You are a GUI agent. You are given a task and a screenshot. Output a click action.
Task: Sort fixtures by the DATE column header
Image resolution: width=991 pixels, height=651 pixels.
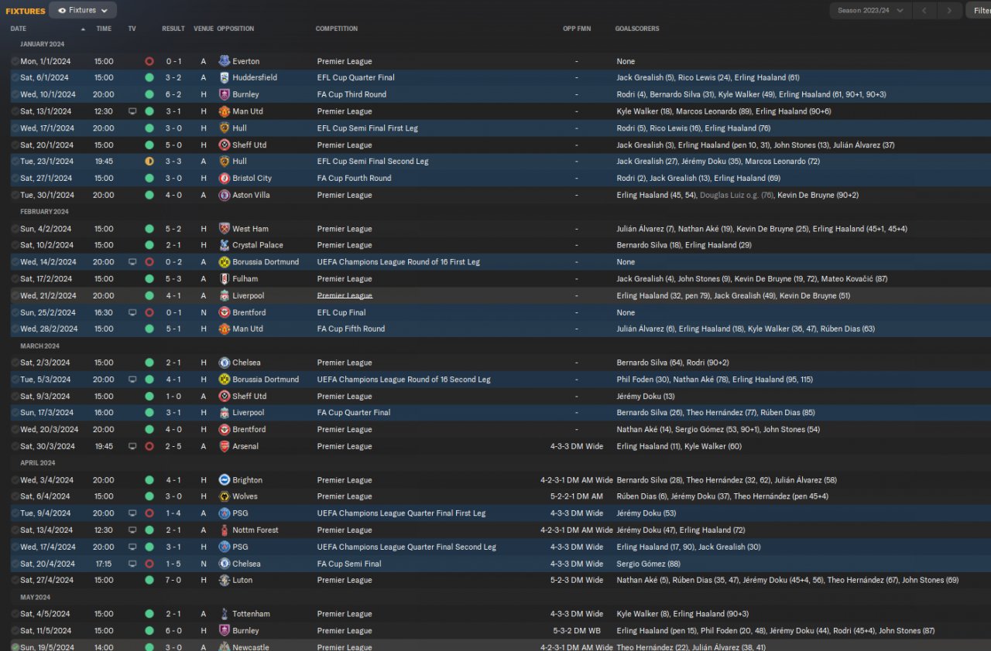tap(19, 29)
